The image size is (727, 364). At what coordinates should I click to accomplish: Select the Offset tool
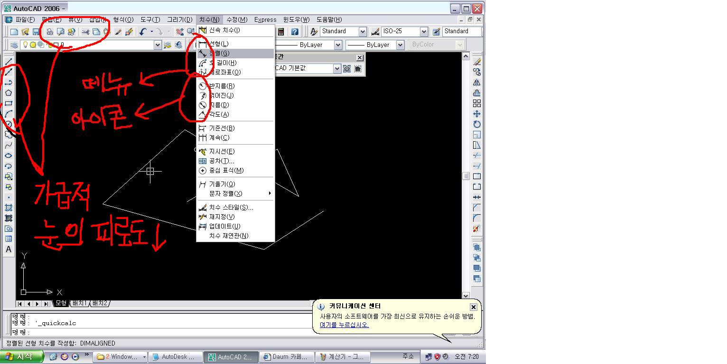click(x=477, y=93)
